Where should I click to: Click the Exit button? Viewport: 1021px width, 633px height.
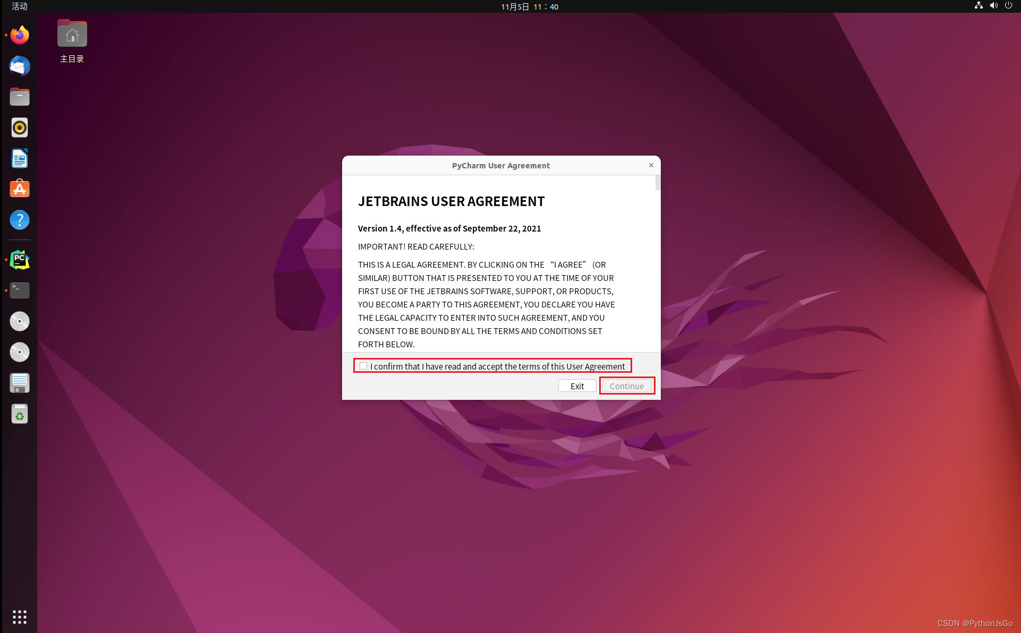[577, 386]
